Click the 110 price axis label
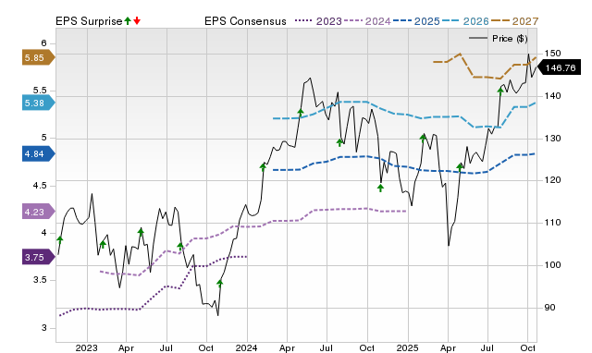Image resolution: width=592 pixels, height=353 pixels. click(x=552, y=223)
